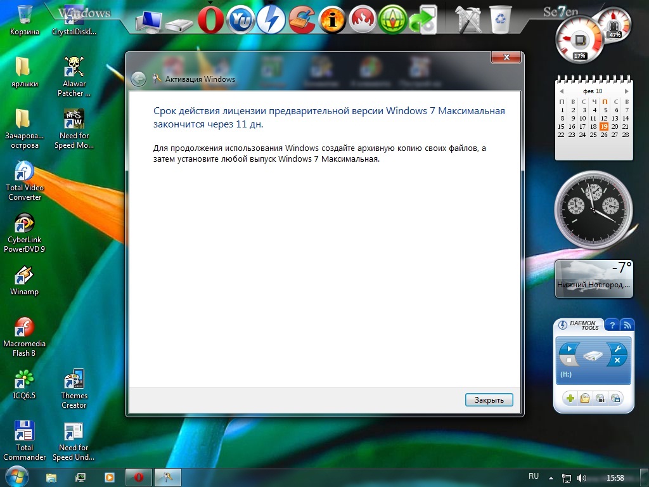Open wrench settings in Daemon Tools gadget

pyautogui.click(x=618, y=349)
